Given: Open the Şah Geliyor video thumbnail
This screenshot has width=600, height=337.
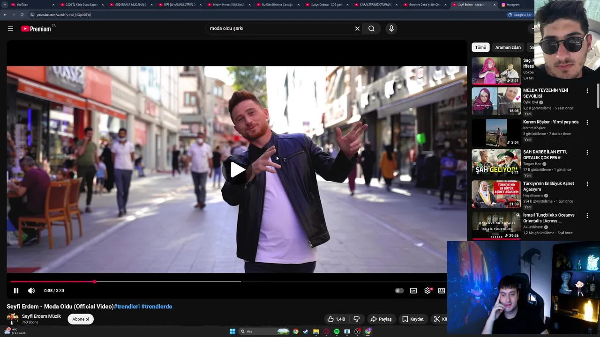Looking at the screenshot, I should tap(496, 162).
